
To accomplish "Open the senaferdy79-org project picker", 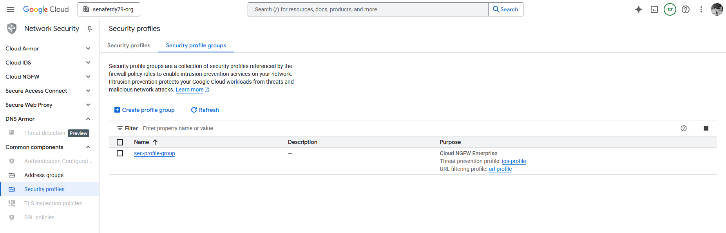I will pyautogui.click(x=109, y=9).
